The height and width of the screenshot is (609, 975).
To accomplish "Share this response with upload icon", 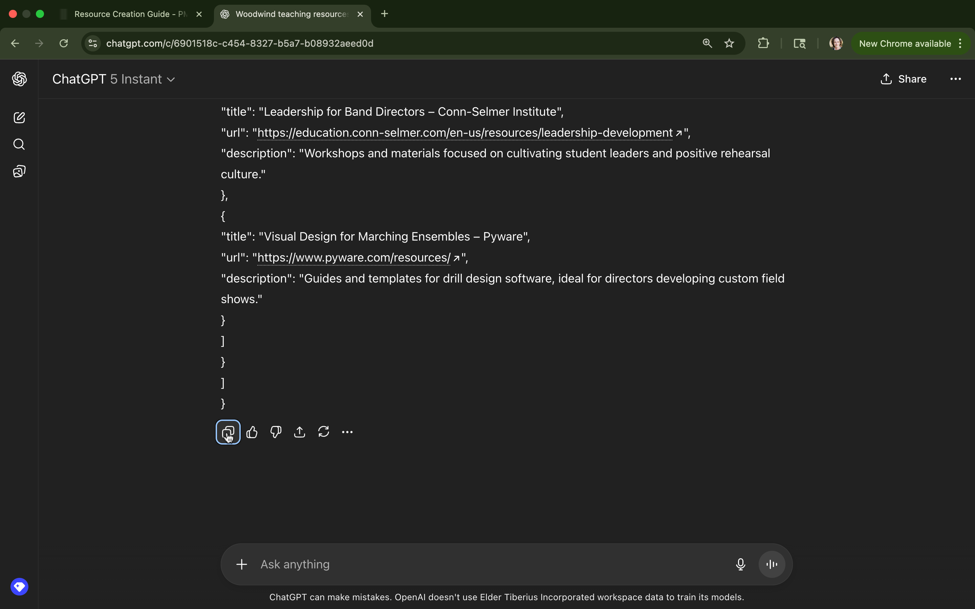I will 299,432.
